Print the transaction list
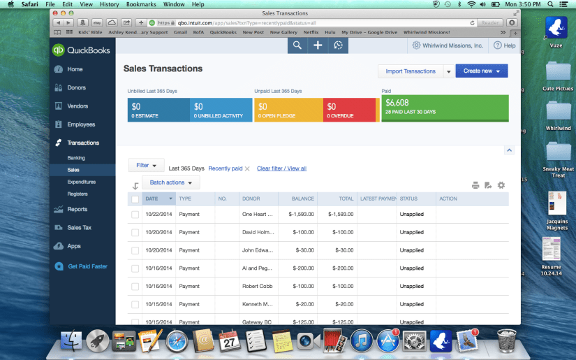 475,185
